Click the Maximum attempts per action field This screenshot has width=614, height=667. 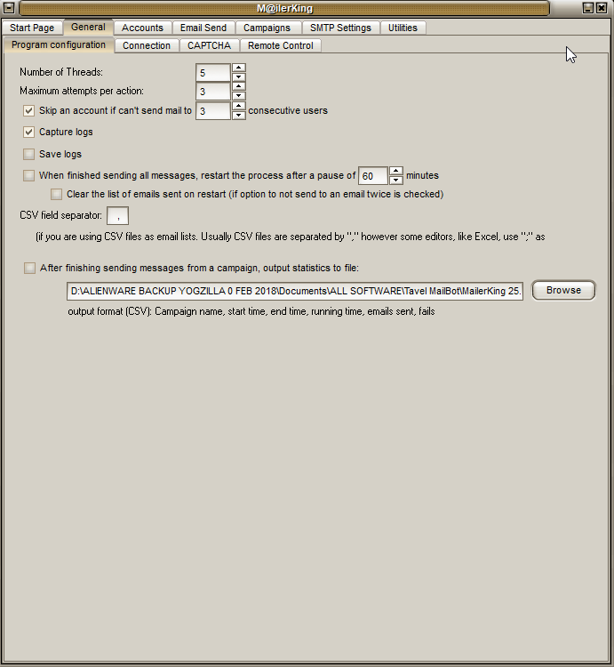[213, 92]
